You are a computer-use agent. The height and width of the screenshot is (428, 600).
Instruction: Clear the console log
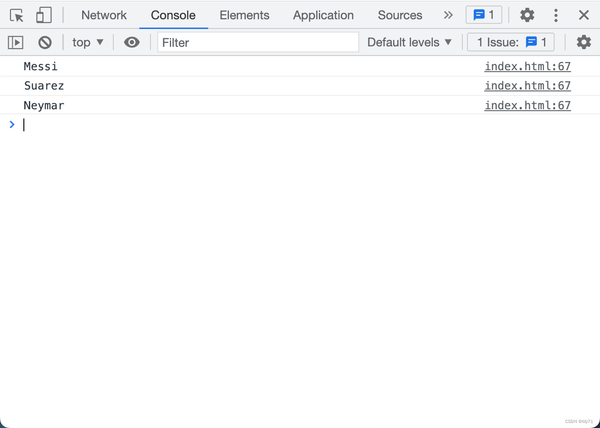(x=44, y=43)
